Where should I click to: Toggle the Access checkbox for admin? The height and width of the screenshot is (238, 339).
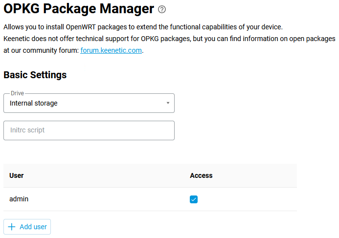click(194, 199)
